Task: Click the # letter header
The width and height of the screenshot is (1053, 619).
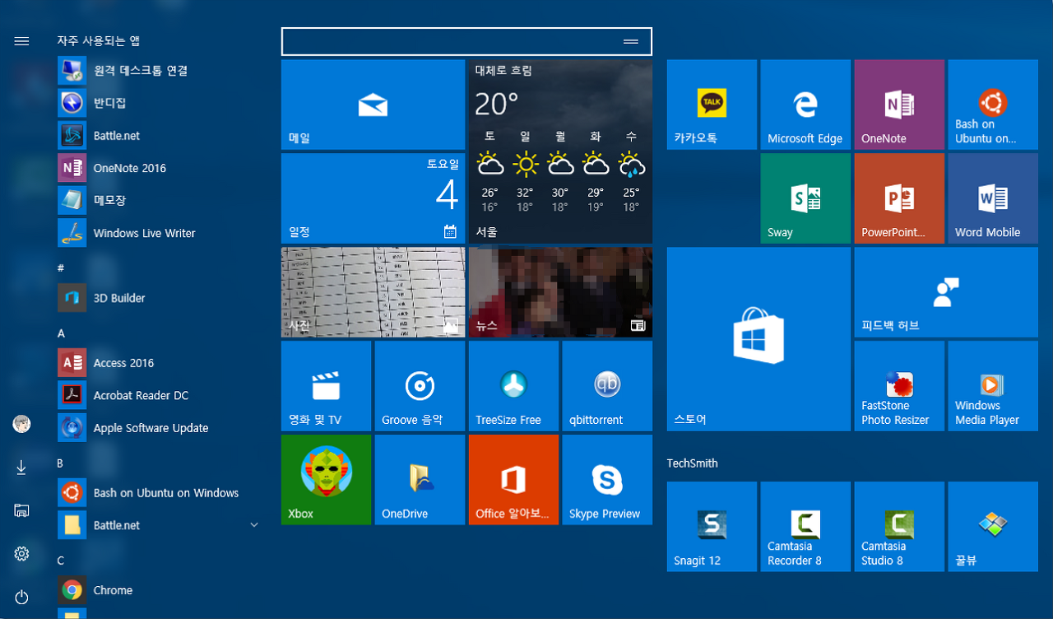Action: pos(61,268)
